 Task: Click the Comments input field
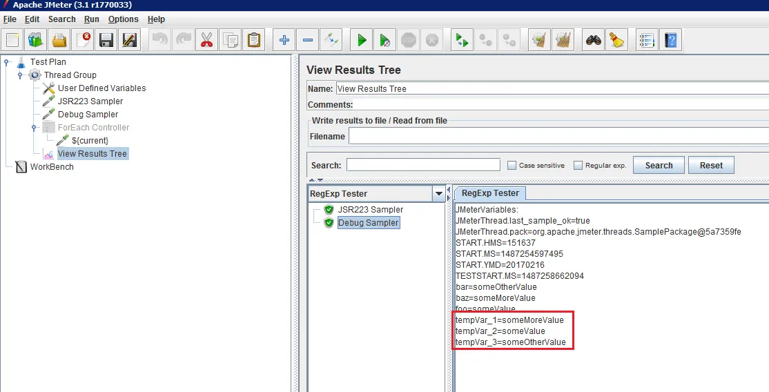[x=561, y=104]
